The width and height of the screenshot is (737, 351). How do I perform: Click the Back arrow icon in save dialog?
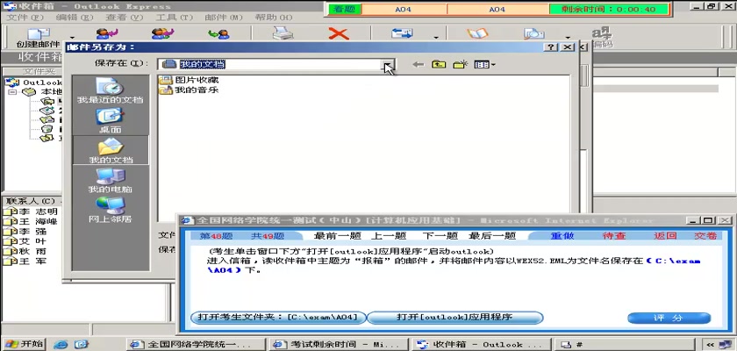[418, 64]
